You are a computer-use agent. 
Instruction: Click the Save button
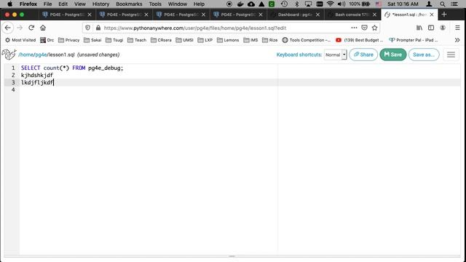[393, 55]
